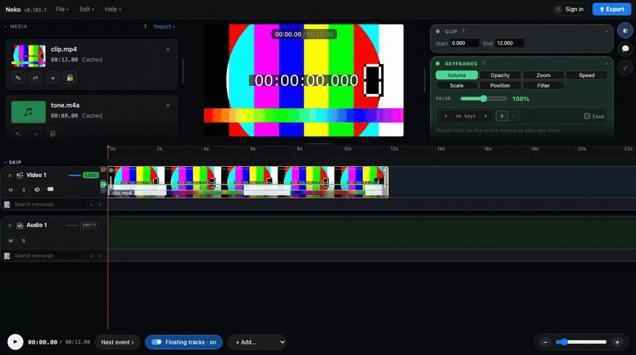The height and width of the screenshot is (355, 636).
Task: Click the Sign in button
Action: 570,9
